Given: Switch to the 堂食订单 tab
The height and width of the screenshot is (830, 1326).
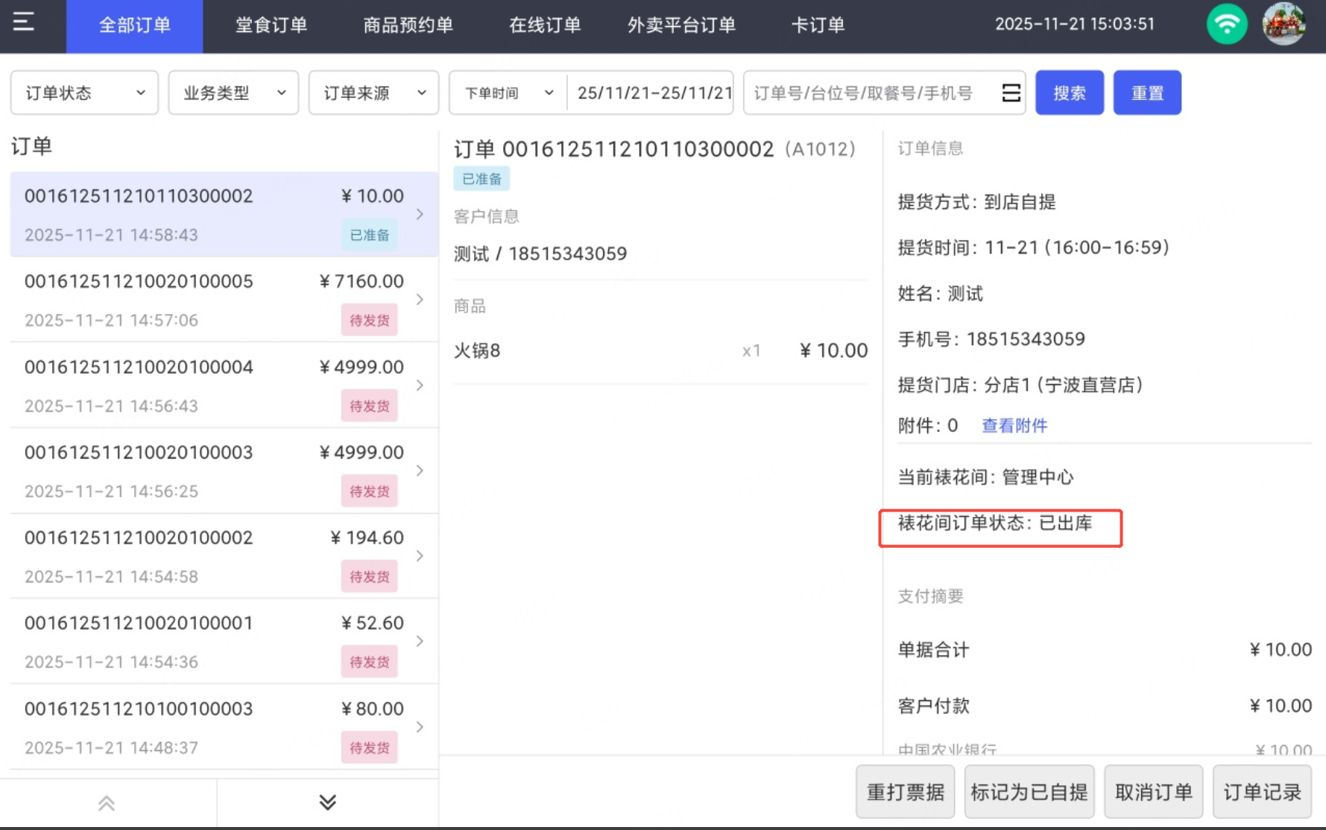Looking at the screenshot, I should [x=271, y=25].
